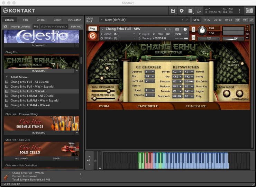Take snapshot with the camera icon
The image size is (256, 187).
coord(177,29)
